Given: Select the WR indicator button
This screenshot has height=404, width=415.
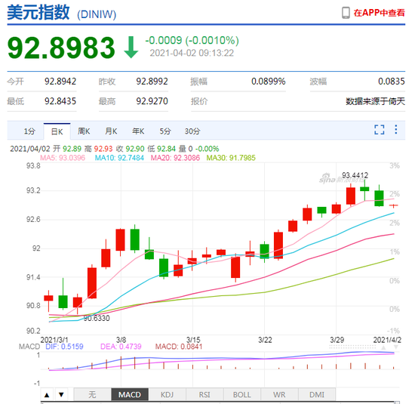Looking at the screenshot, I should coord(279,395).
